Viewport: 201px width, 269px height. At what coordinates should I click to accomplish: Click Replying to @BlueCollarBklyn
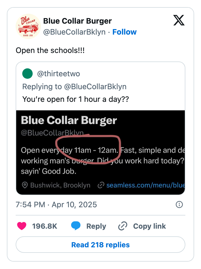click(x=74, y=86)
